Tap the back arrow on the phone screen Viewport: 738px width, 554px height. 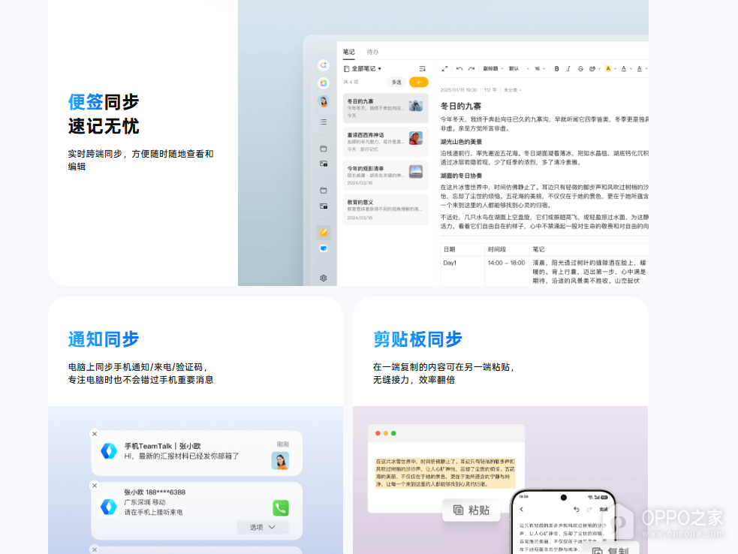coord(522,509)
